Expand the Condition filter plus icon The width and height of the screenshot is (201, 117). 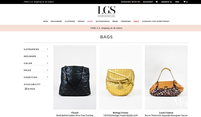[47, 77]
